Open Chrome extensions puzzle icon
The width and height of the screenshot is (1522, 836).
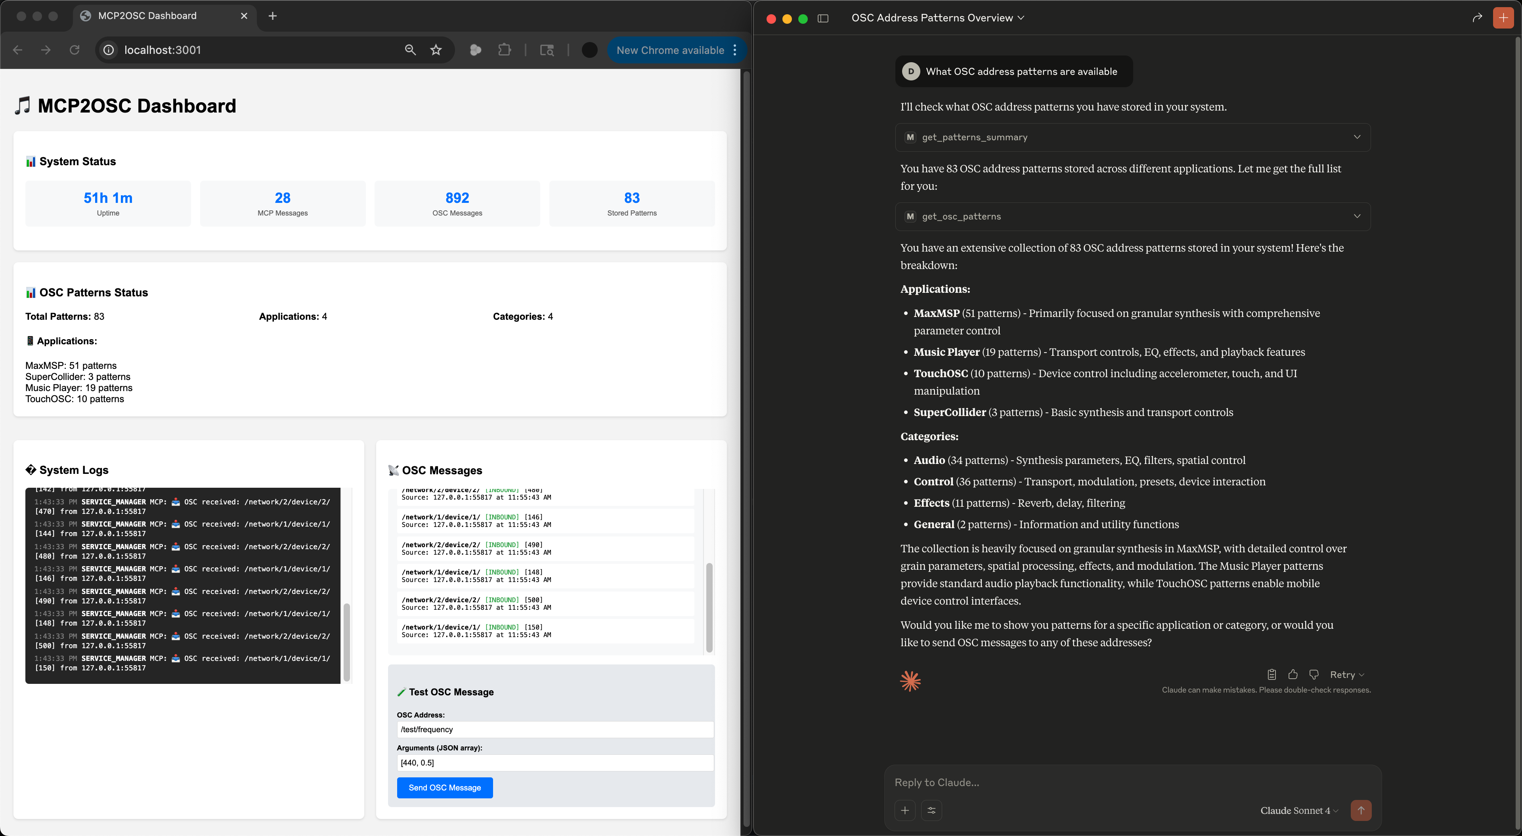(x=504, y=50)
